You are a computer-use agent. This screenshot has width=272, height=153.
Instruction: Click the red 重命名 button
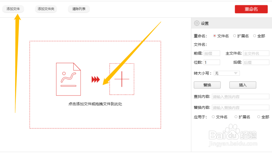[x=251, y=9]
